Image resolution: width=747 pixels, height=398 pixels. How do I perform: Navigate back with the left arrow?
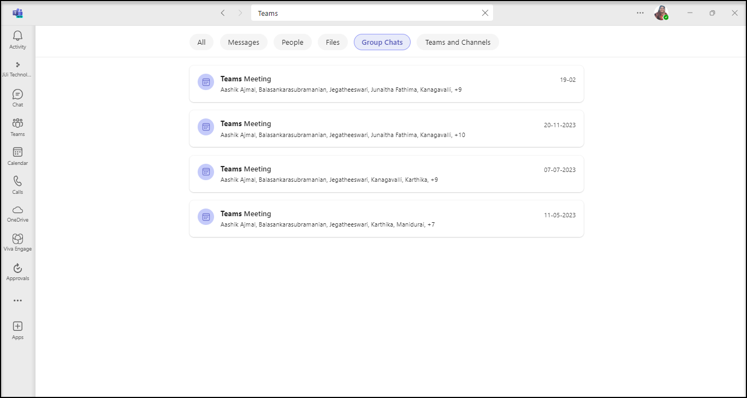coord(223,13)
